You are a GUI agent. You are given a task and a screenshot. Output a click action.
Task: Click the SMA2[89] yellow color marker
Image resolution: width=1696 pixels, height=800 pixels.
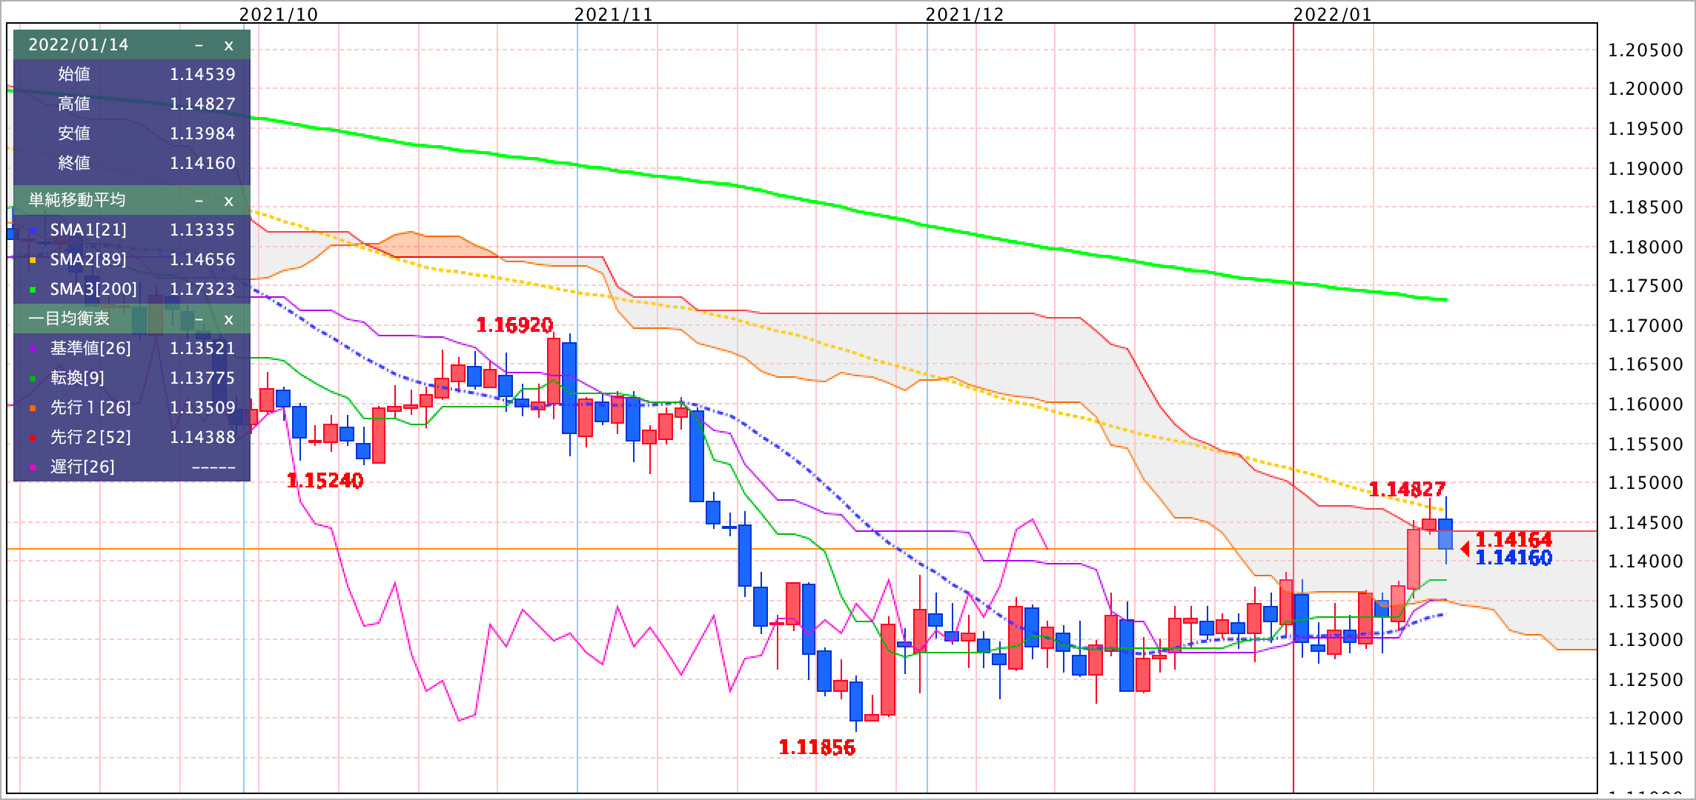click(33, 261)
